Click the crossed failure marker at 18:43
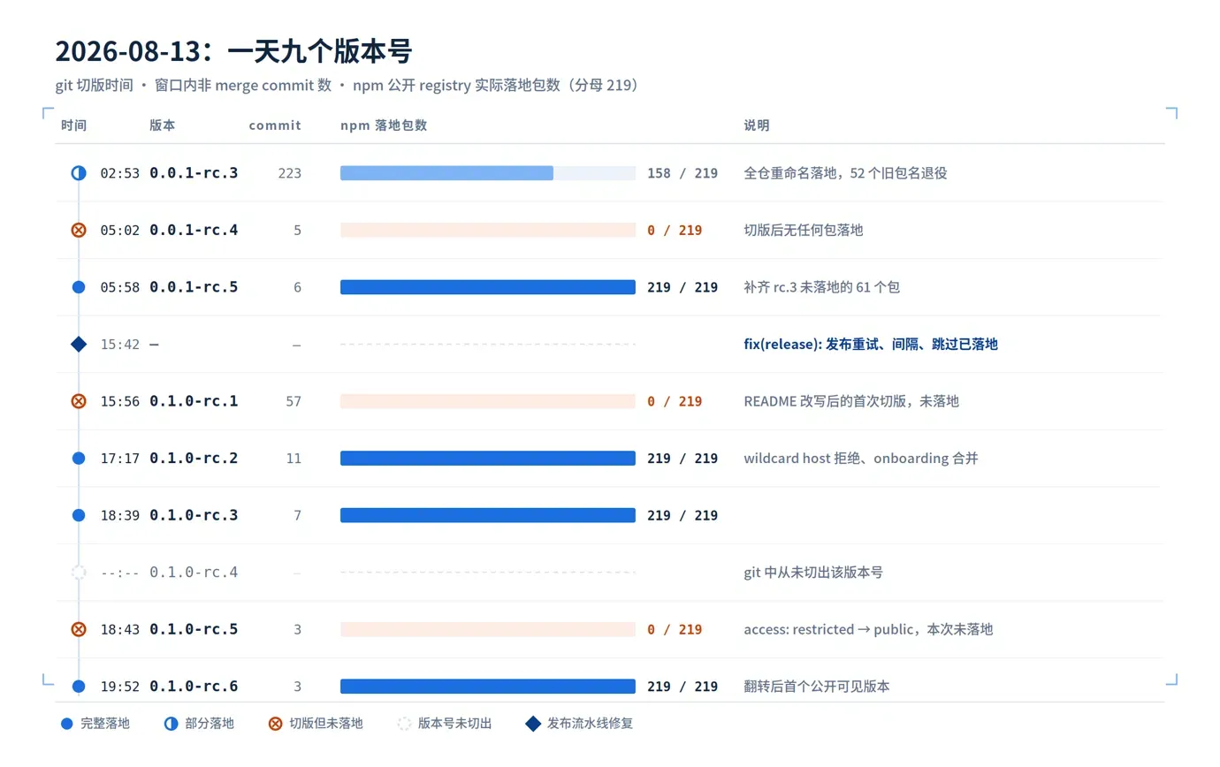Screen dimensions: 1220x767 pos(79,629)
